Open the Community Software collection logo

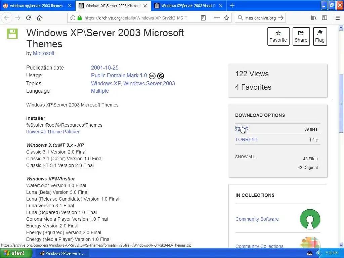310,219
